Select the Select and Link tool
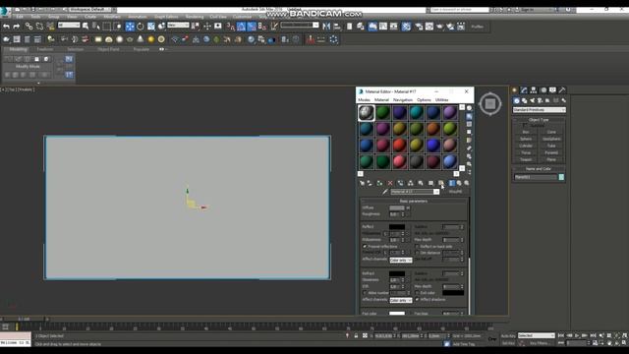This screenshot has height=354, width=629. pos(29,27)
